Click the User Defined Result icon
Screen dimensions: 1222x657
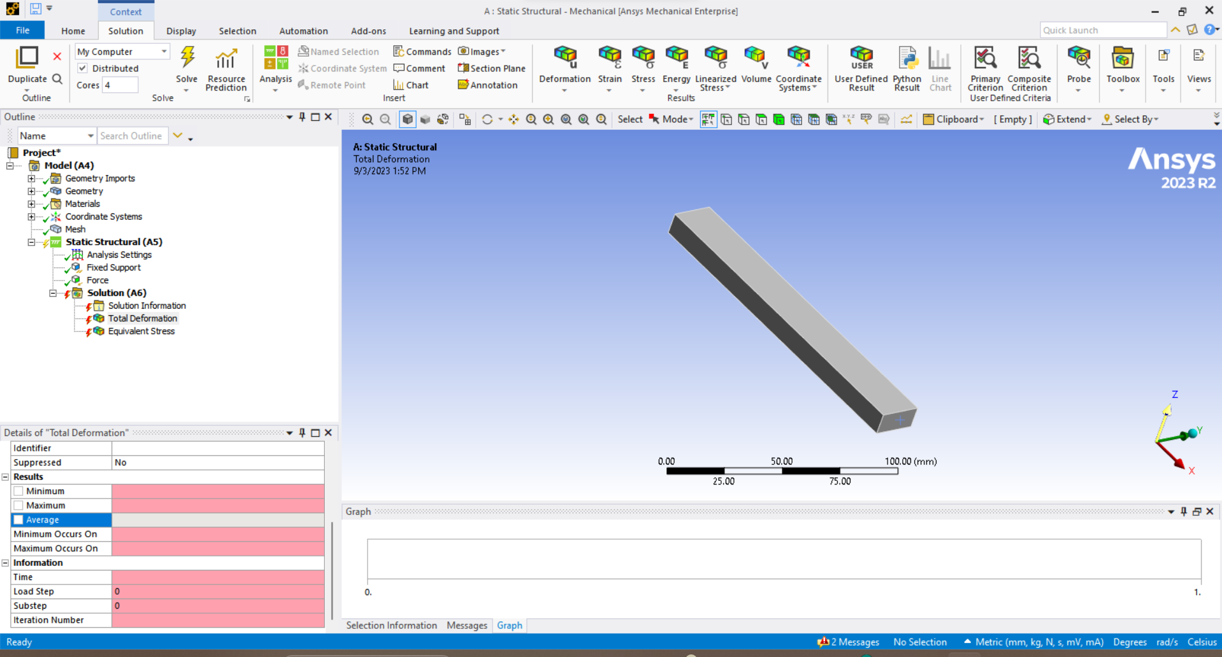point(861,59)
